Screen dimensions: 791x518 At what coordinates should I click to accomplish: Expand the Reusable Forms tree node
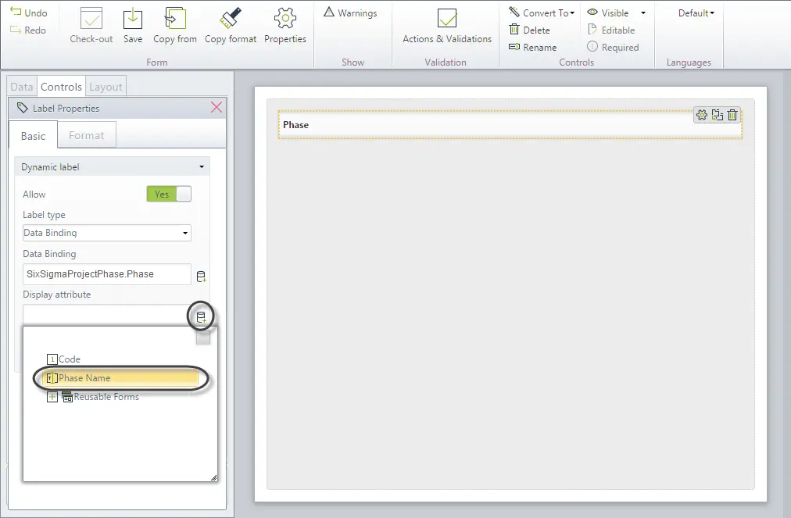[x=52, y=397]
